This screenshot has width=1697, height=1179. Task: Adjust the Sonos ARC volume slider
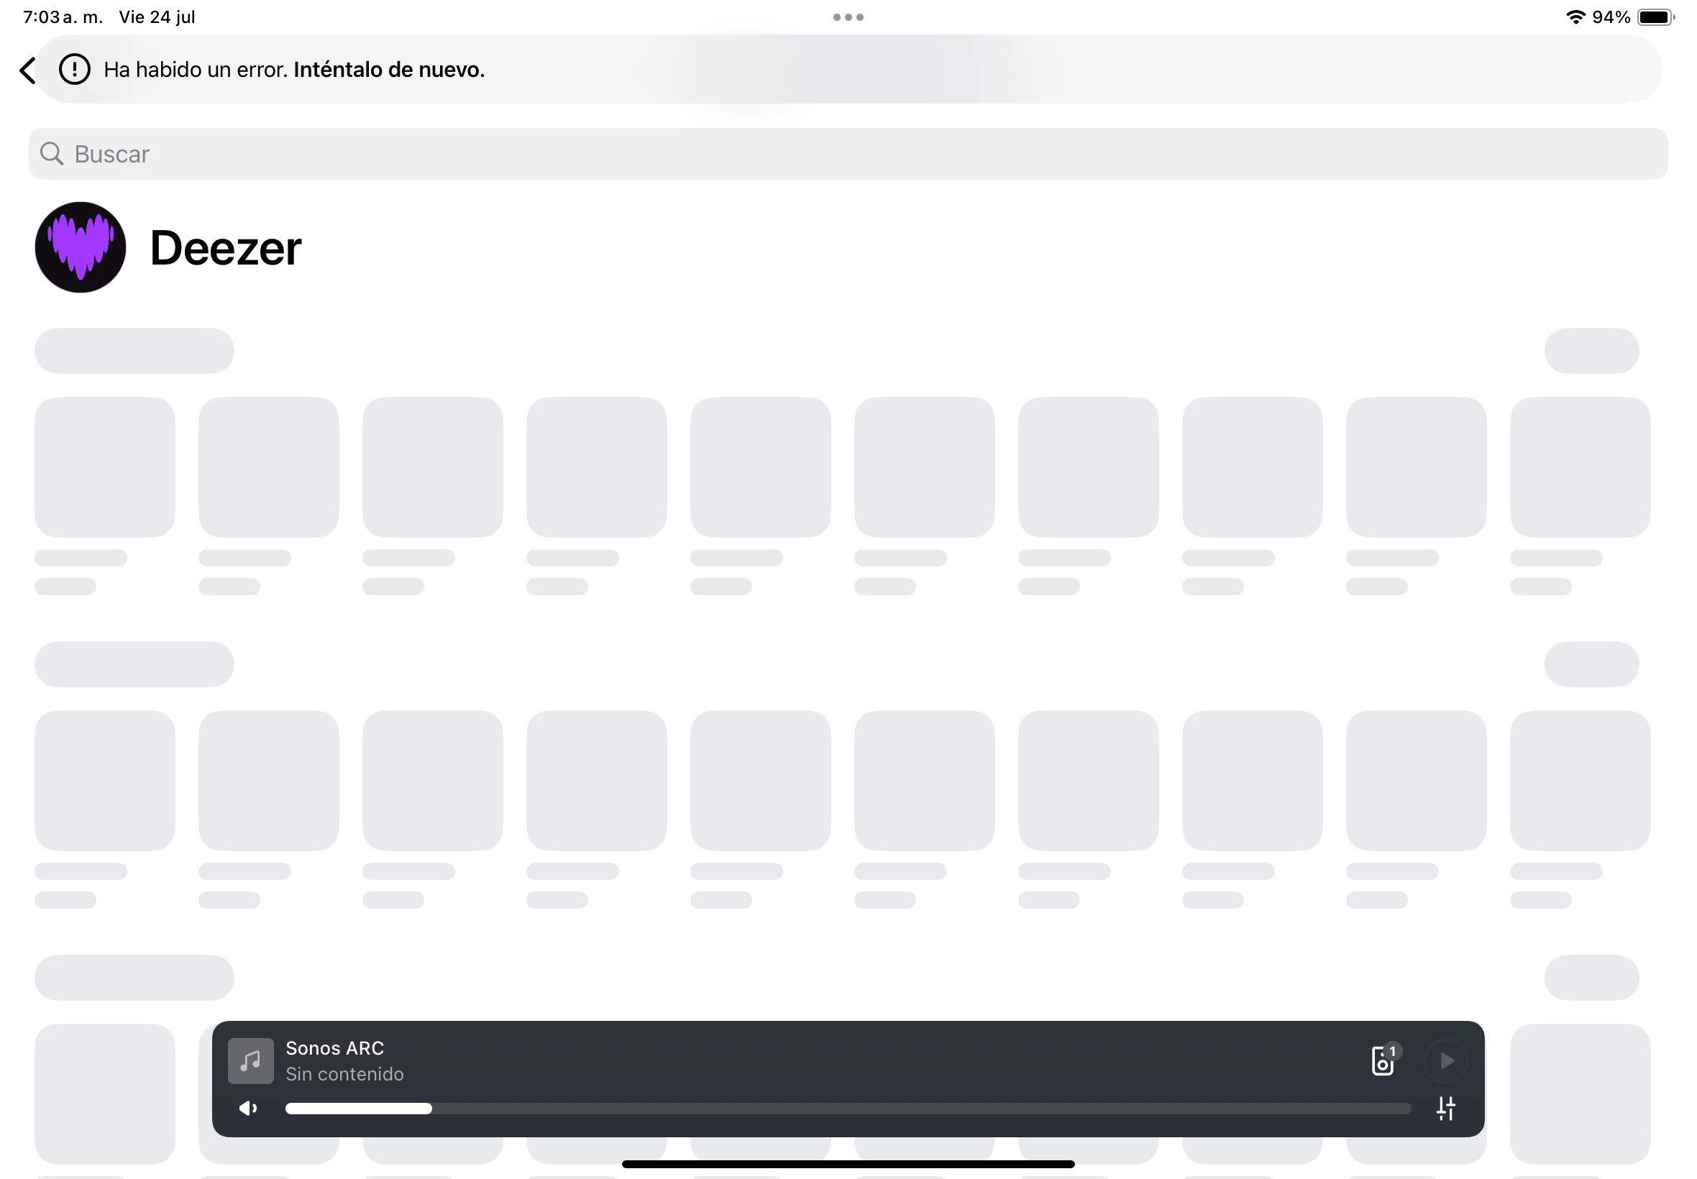click(x=848, y=1108)
